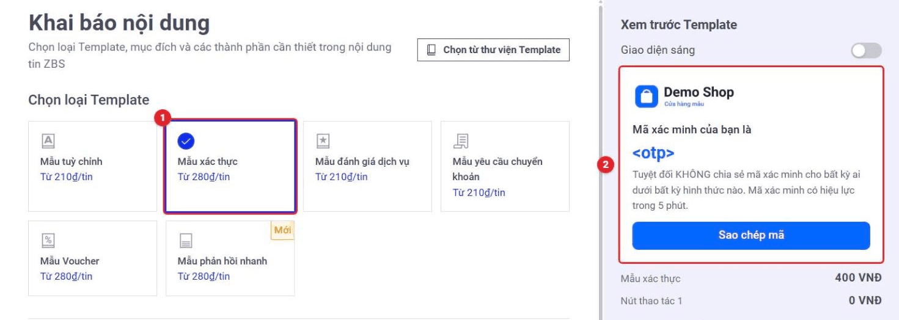Click the book icon in library button
The height and width of the screenshot is (320, 899).
[431, 50]
